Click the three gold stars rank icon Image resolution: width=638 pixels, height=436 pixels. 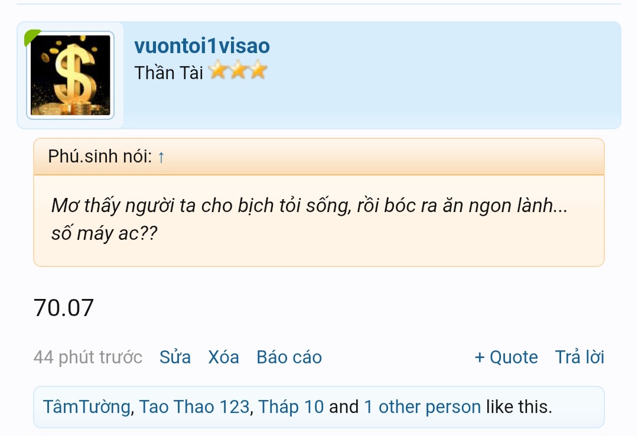(238, 70)
